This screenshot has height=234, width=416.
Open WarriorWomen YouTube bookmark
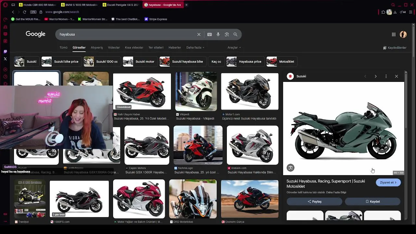59,19
